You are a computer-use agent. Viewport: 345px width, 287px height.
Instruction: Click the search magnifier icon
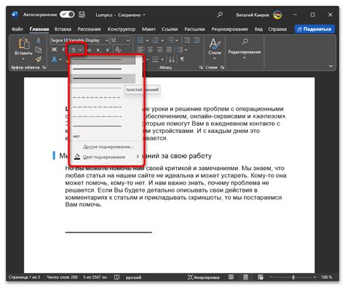tap(220, 15)
